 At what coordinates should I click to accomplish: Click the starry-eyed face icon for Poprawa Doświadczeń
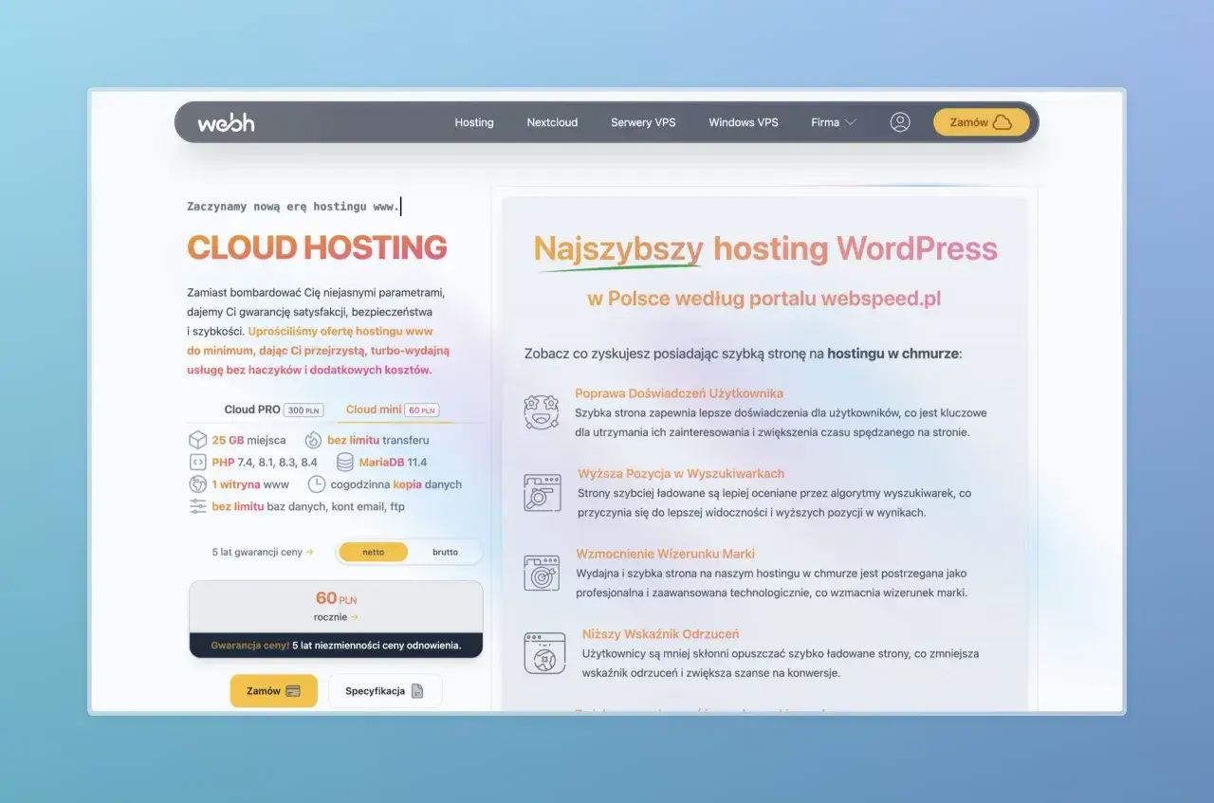(543, 412)
